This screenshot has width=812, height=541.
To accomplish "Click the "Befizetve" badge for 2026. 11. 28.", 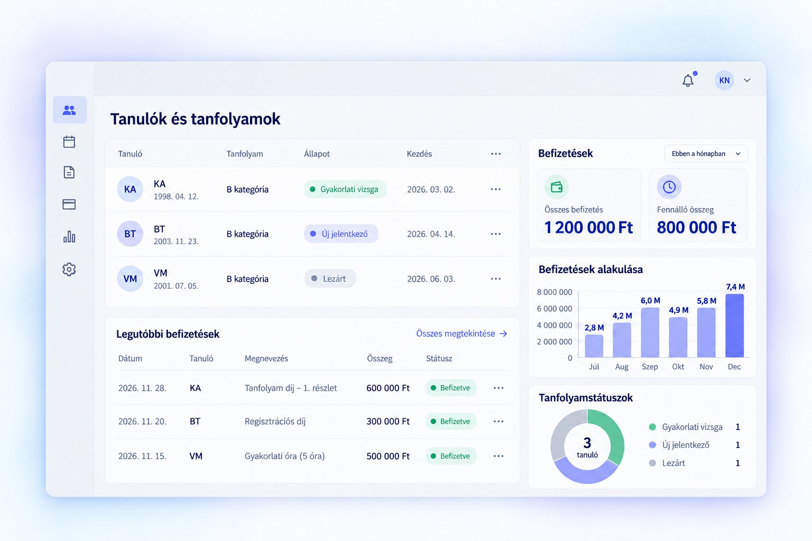I will click(x=451, y=388).
